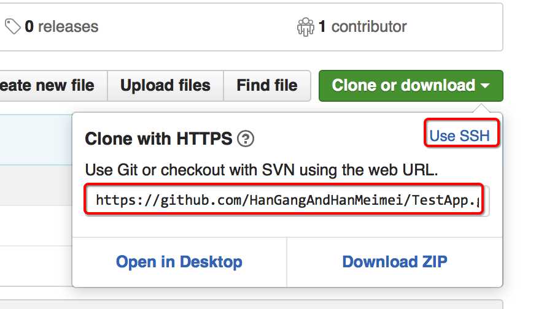Choose Open in Desktop

(179, 262)
